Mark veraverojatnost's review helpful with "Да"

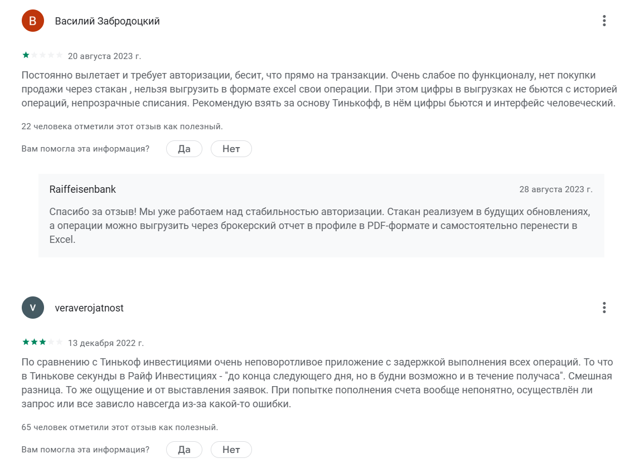pos(185,450)
